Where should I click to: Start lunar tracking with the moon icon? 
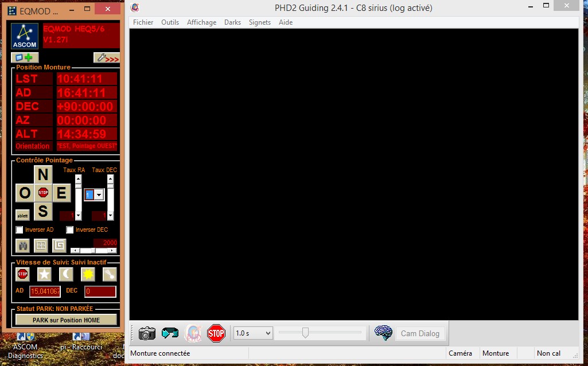66,274
